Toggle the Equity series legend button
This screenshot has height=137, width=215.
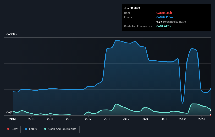tap(31, 129)
